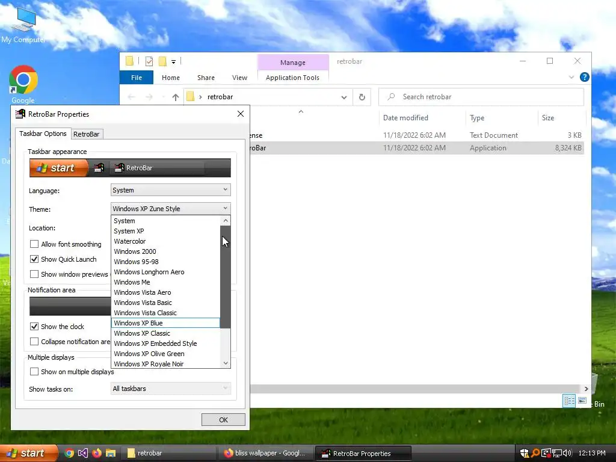Pick the Windows Vista Aero theme
The height and width of the screenshot is (462, 616).
pos(165,292)
